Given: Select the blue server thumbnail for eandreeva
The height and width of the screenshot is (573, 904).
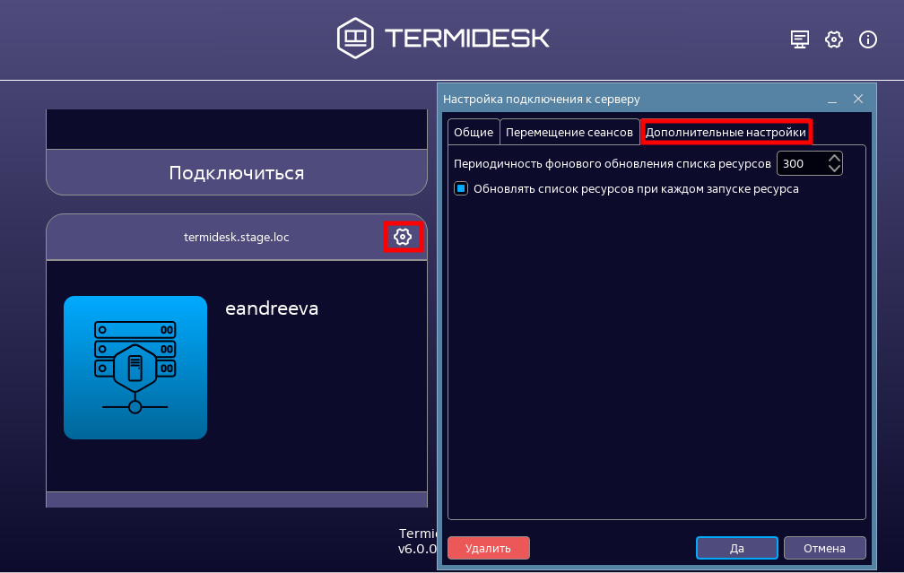Looking at the screenshot, I should coord(135,368).
